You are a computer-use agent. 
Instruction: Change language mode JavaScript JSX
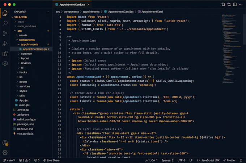click(208, 160)
